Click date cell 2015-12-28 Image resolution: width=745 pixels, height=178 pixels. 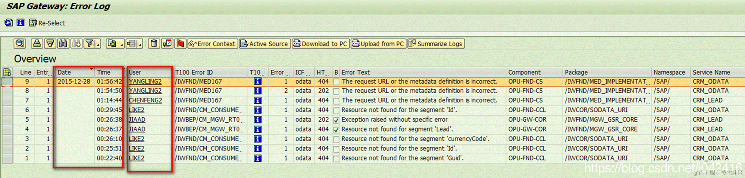(x=74, y=82)
